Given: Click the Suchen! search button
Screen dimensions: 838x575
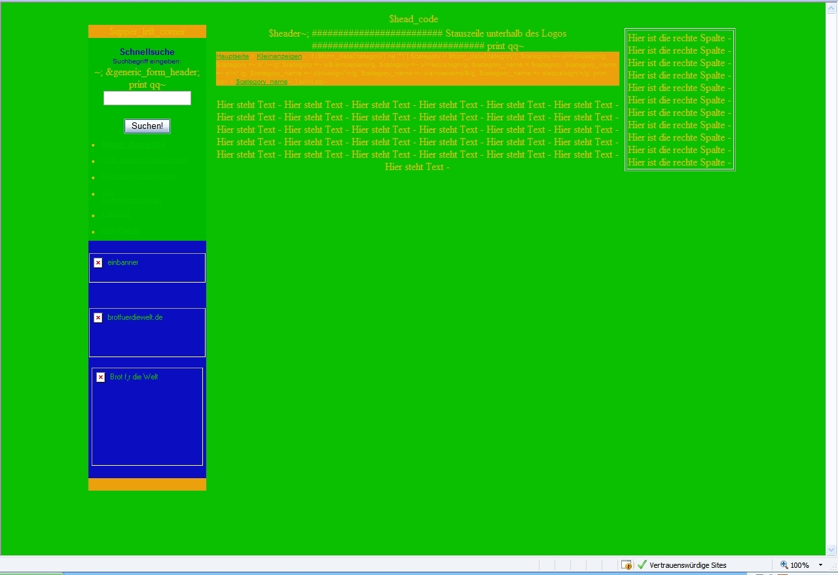Looking at the screenshot, I should (x=147, y=126).
